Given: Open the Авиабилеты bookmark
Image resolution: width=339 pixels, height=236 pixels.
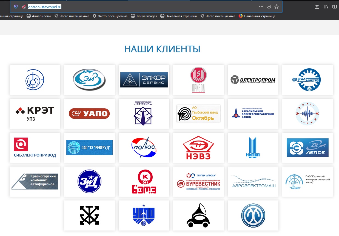Looking at the screenshot, I should [39, 16].
